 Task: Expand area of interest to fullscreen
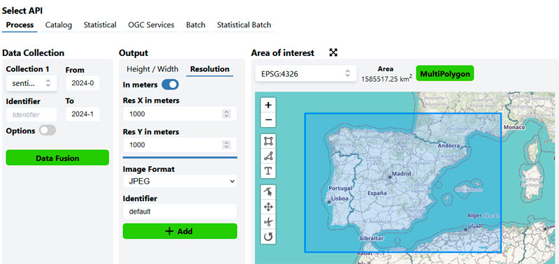(x=333, y=52)
